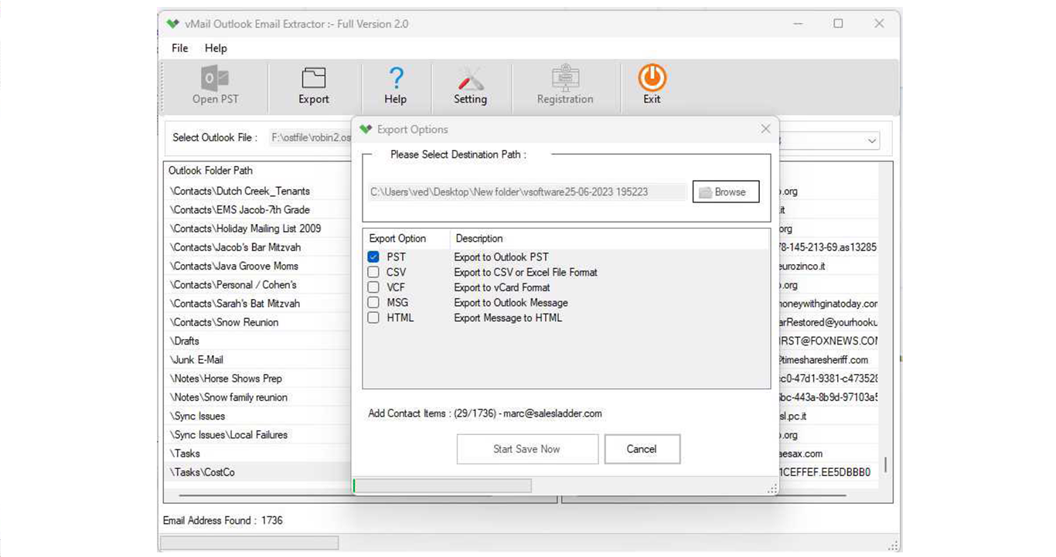
Task: Close the Export Options dialog
Action: 765,129
